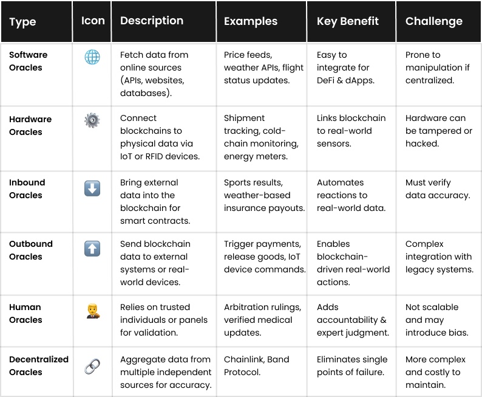Click the Examples column header

251,21
